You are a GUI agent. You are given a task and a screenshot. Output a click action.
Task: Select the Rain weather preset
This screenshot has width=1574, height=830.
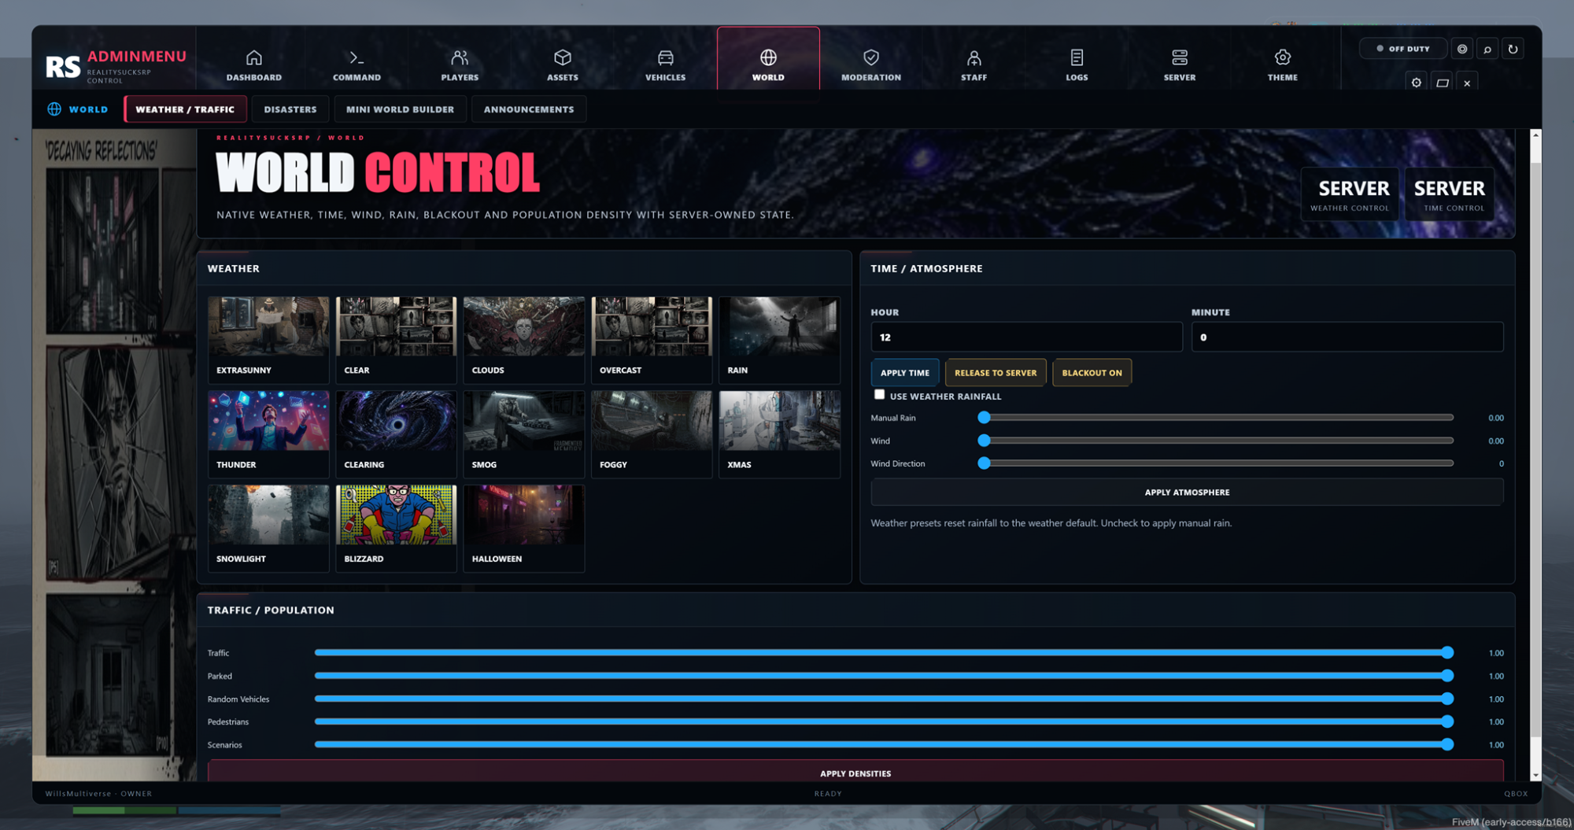pyautogui.click(x=779, y=340)
